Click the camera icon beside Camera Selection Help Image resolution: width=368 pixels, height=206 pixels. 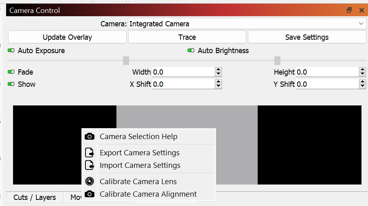pyautogui.click(x=90, y=136)
